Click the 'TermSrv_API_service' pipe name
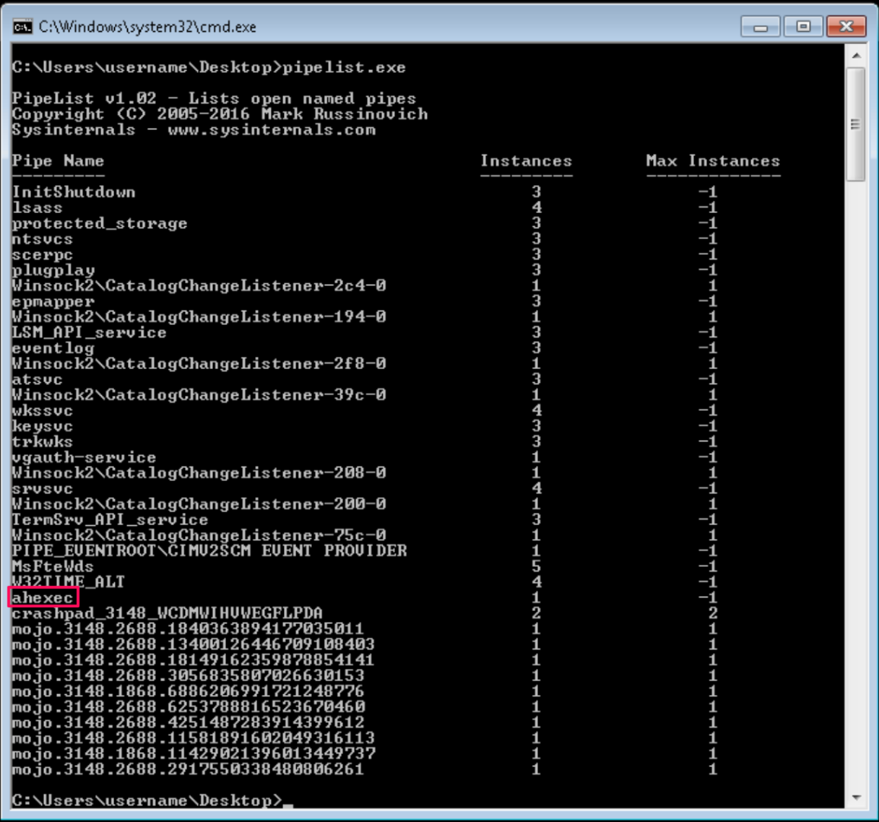The image size is (879, 822). tap(110, 520)
